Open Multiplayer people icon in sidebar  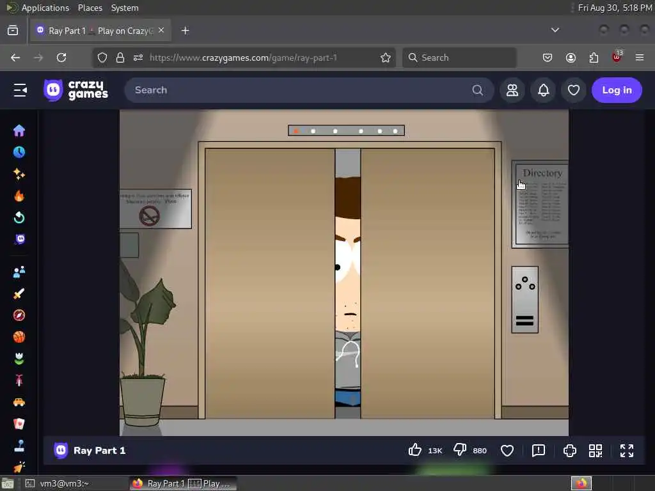tap(19, 272)
